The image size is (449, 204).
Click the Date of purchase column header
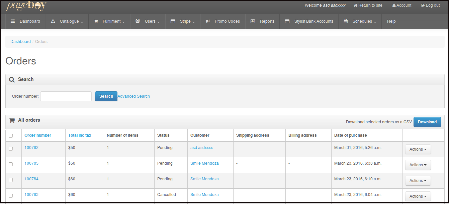click(x=350, y=135)
